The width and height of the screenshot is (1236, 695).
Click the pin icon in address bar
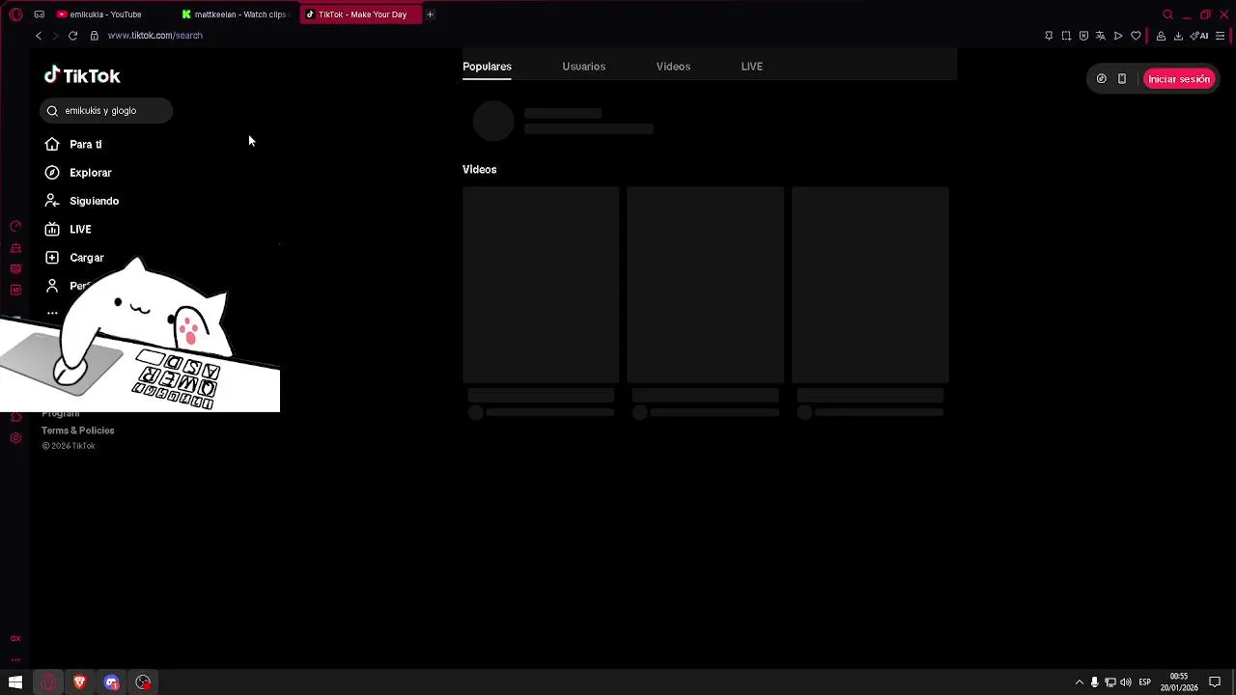[x=1049, y=36]
